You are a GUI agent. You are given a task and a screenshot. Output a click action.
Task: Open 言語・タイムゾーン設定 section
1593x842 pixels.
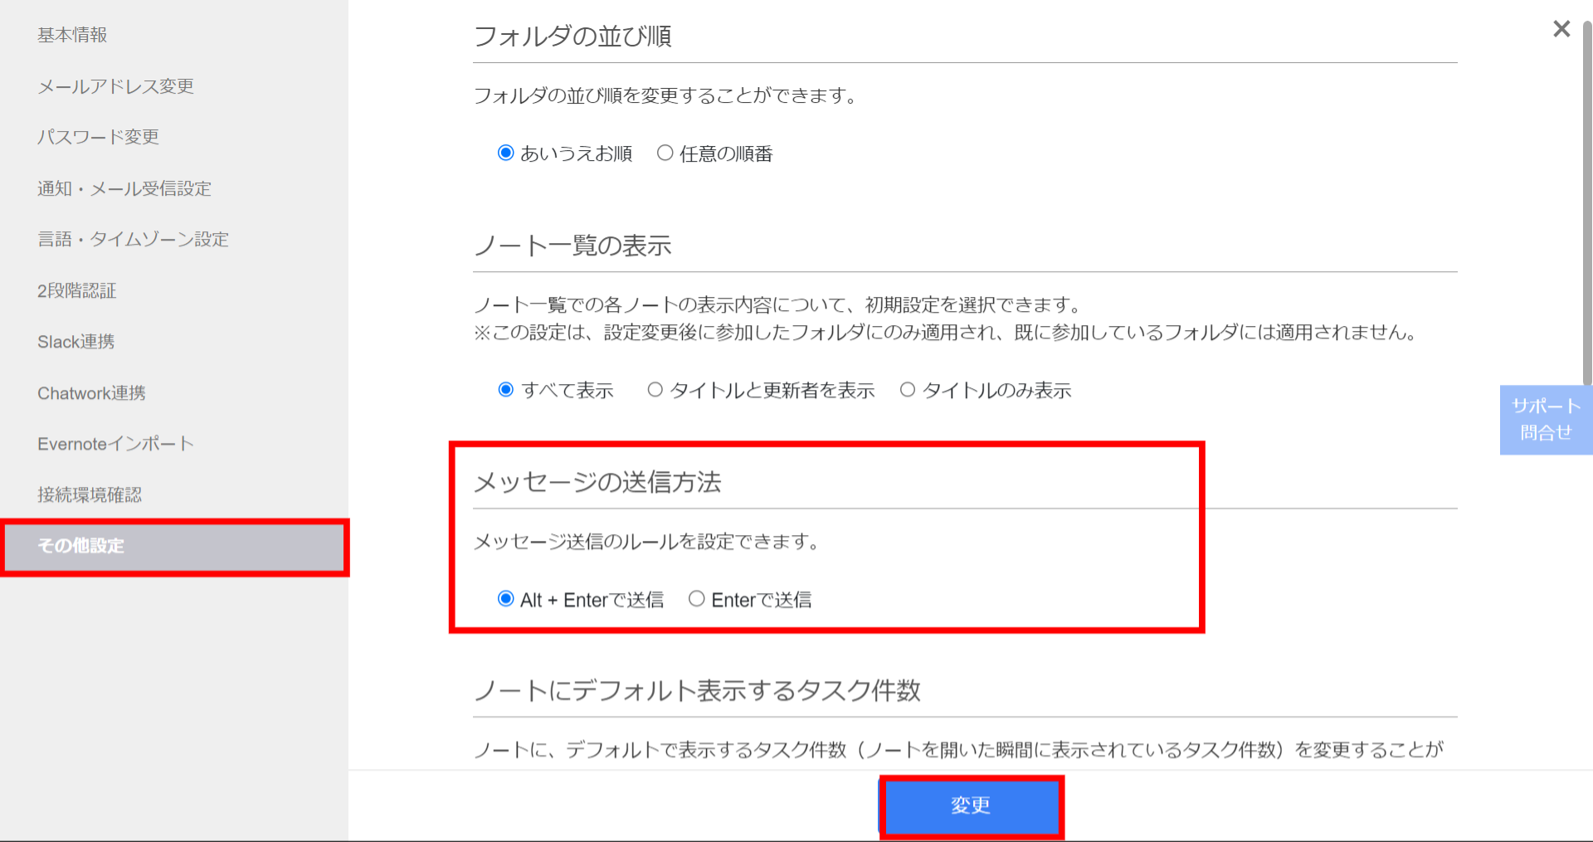(x=133, y=239)
